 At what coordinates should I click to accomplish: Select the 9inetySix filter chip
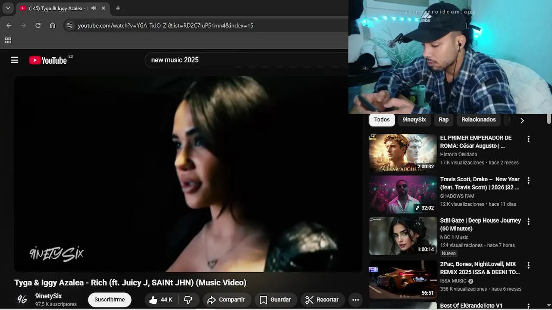414,120
